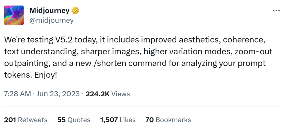283x130 pixels.
Task: Show the 201 Retweets list
Action: click(26, 120)
